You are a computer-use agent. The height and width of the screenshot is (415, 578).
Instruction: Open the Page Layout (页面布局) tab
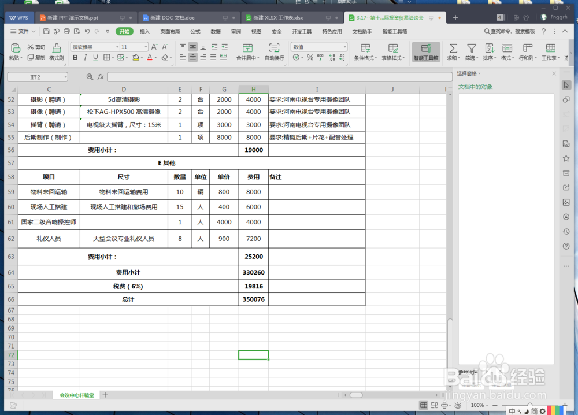point(170,32)
